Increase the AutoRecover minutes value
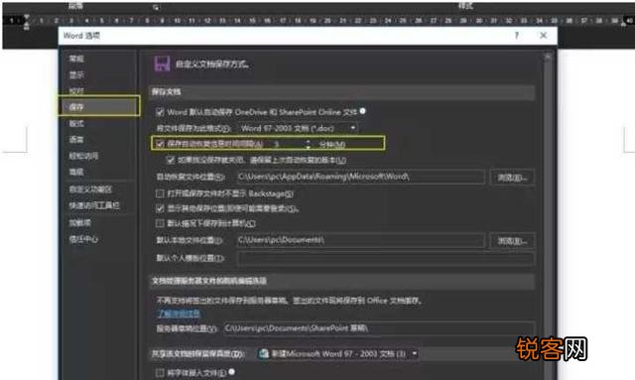 coord(309,142)
